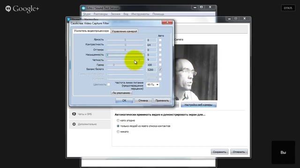The image size is (300, 168).
Task: Click the Насыщенность slider track
Action: pyautogui.click(x=125, y=55)
